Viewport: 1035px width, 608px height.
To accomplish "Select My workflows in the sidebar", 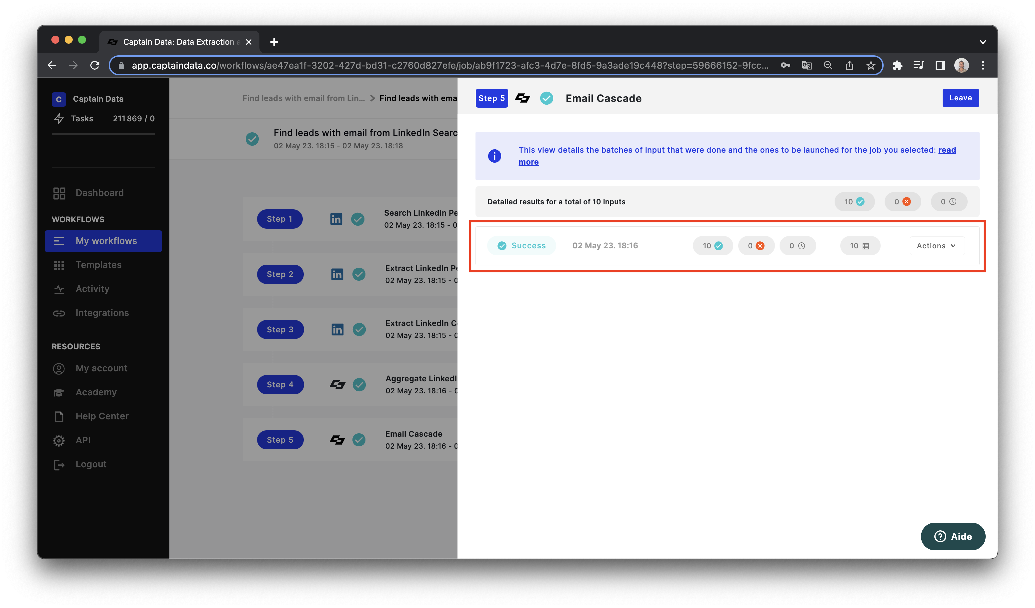I will pyautogui.click(x=103, y=241).
